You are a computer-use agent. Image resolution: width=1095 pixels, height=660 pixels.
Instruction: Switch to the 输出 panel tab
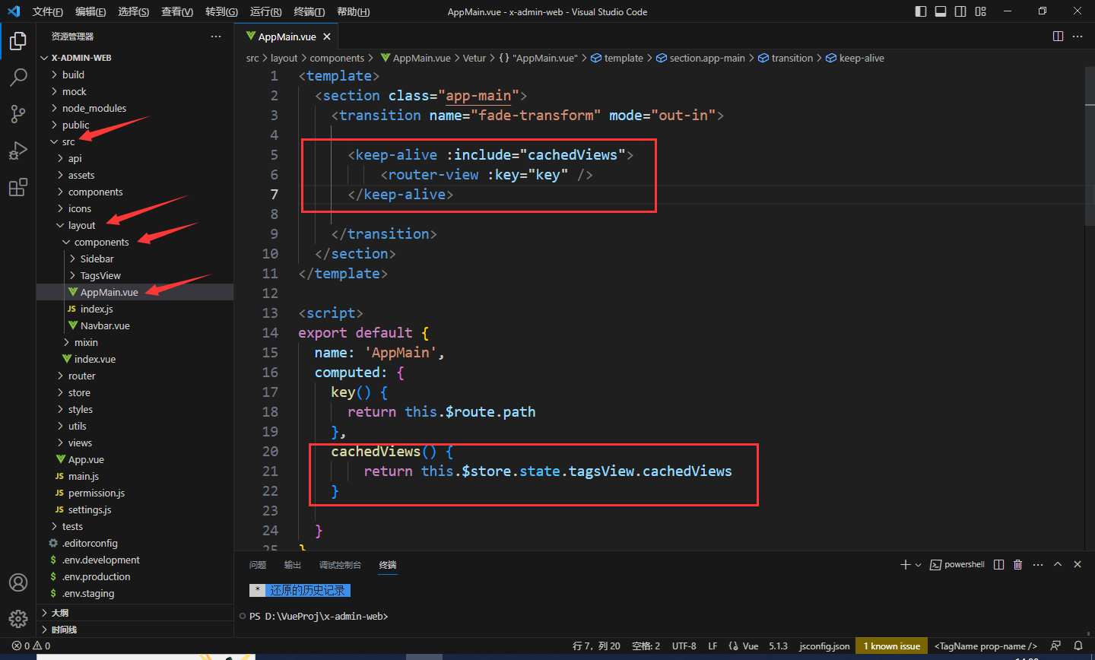point(293,565)
